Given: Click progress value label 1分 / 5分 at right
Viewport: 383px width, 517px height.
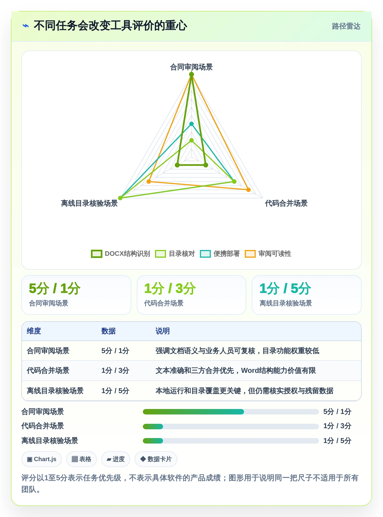Looking at the screenshot, I should (337, 441).
